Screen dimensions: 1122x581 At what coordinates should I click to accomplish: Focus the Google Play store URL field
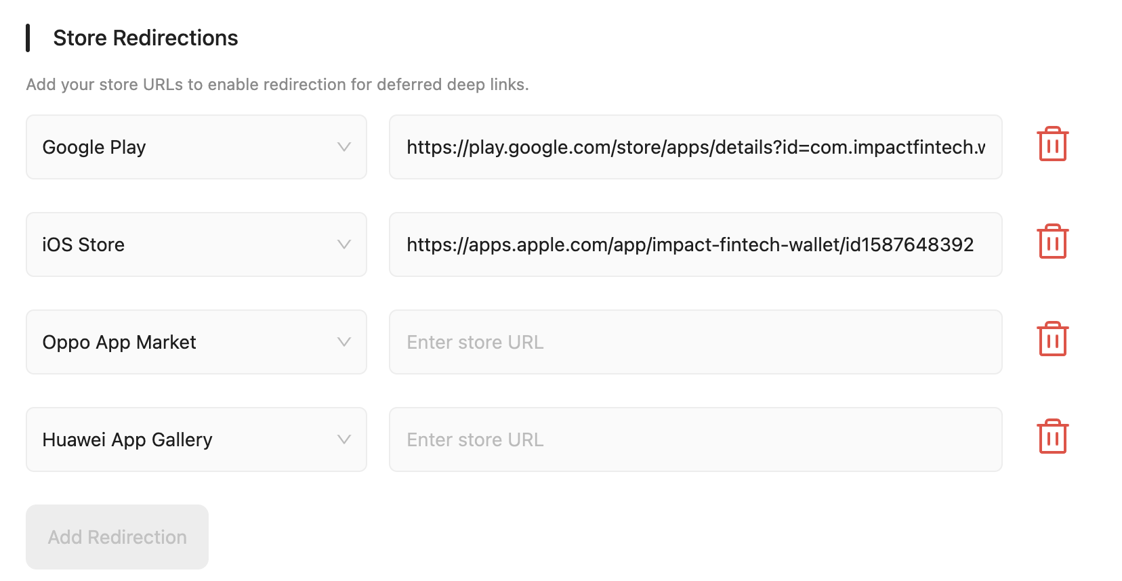pyautogui.click(x=695, y=147)
